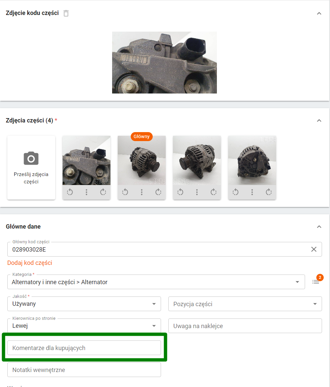
Task: Rotate the last part photo clockwise
Action: click(269, 192)
